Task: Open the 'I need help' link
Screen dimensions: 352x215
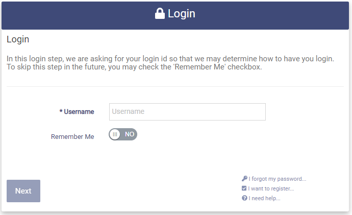Action: point(264,198)
